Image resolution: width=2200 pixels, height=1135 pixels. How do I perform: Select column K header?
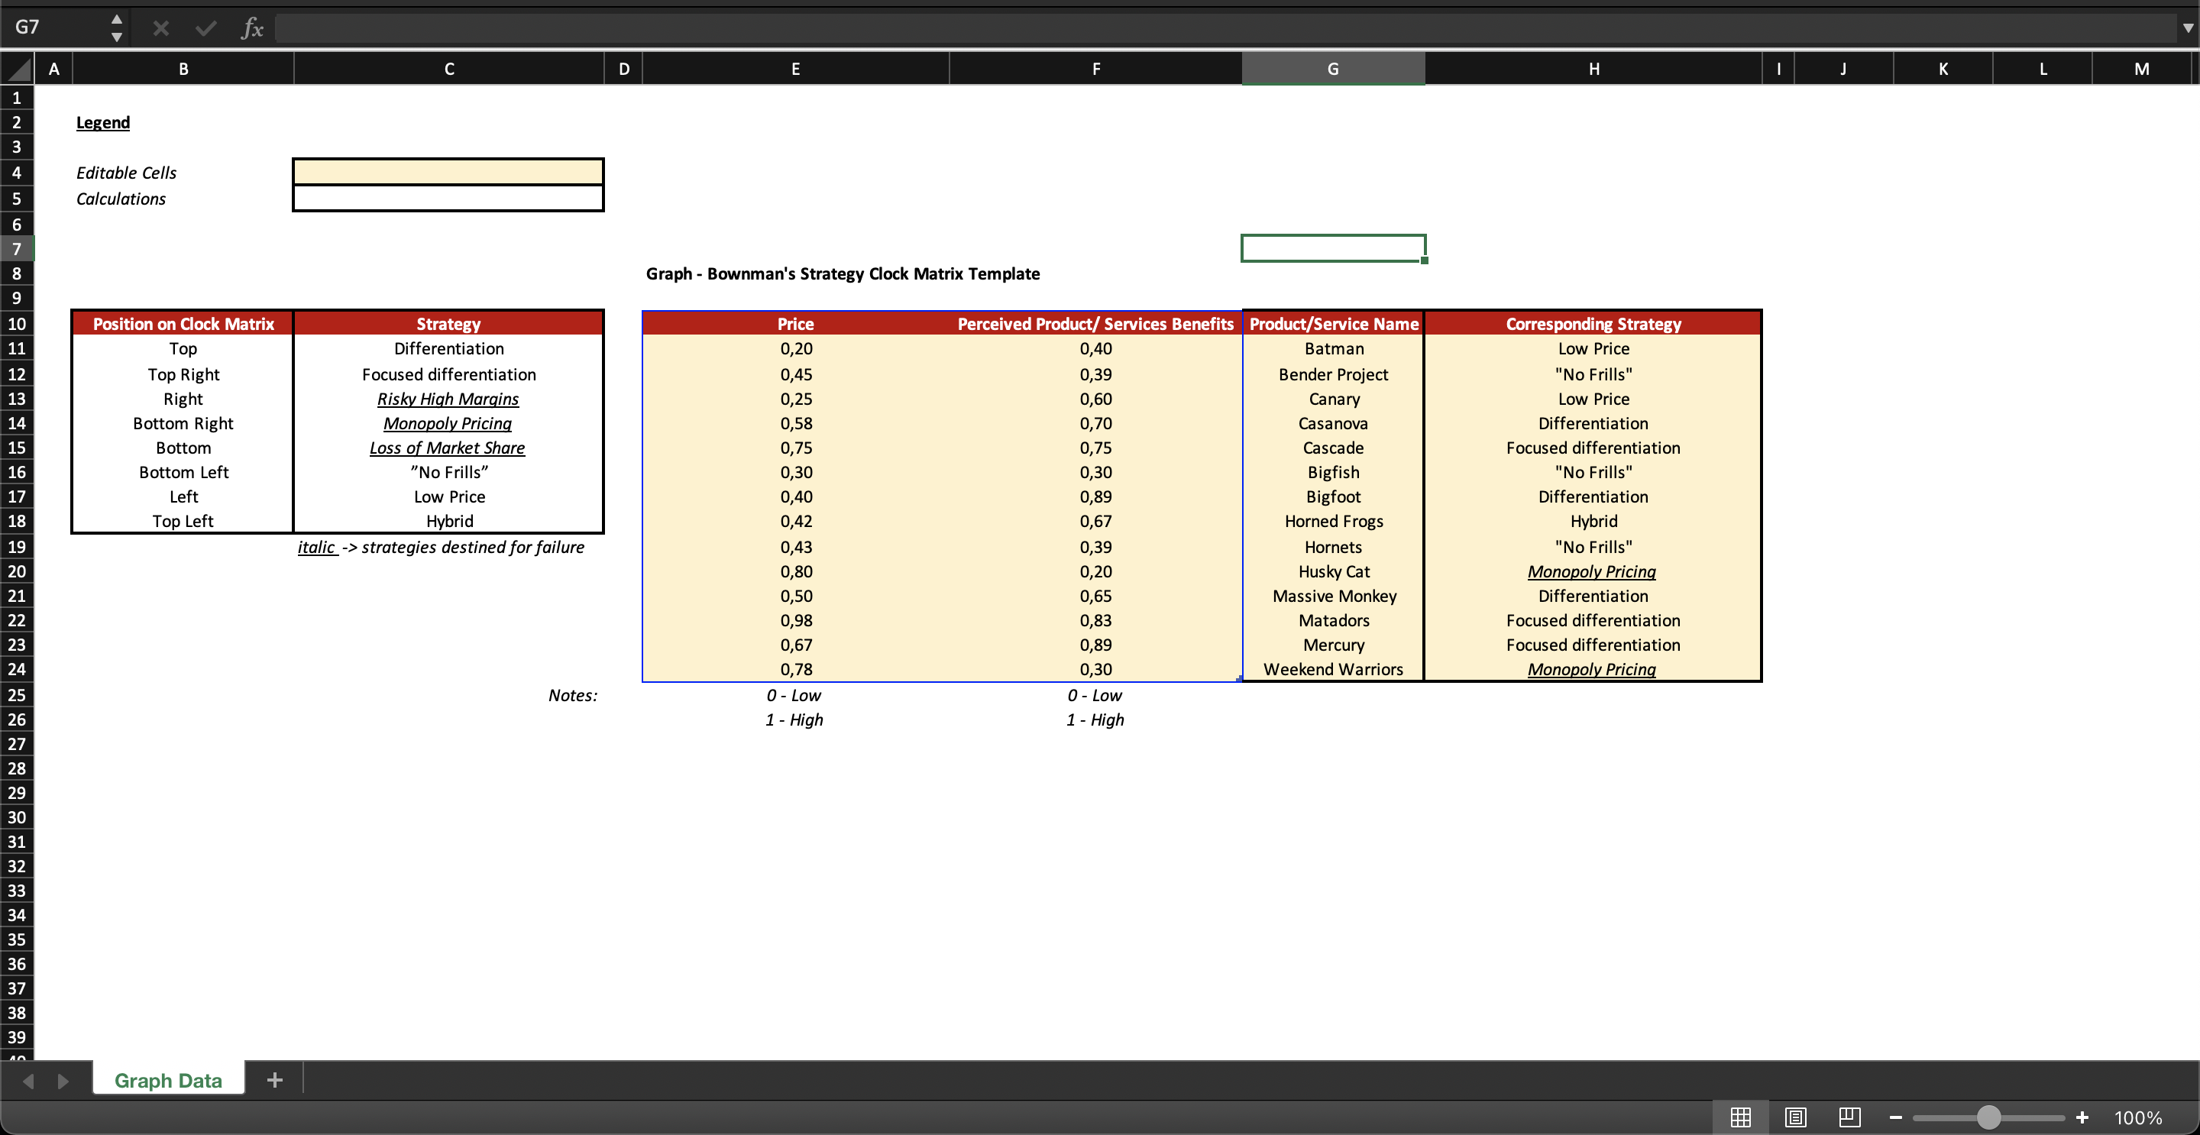tap(1943, 68)
